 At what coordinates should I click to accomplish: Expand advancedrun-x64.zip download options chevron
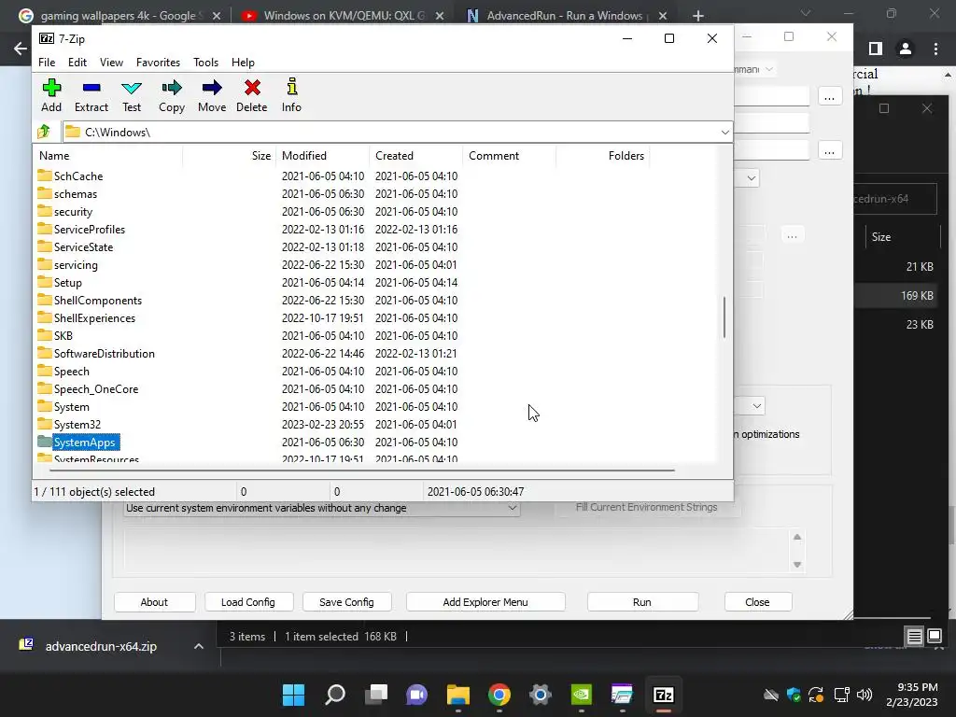198,646
